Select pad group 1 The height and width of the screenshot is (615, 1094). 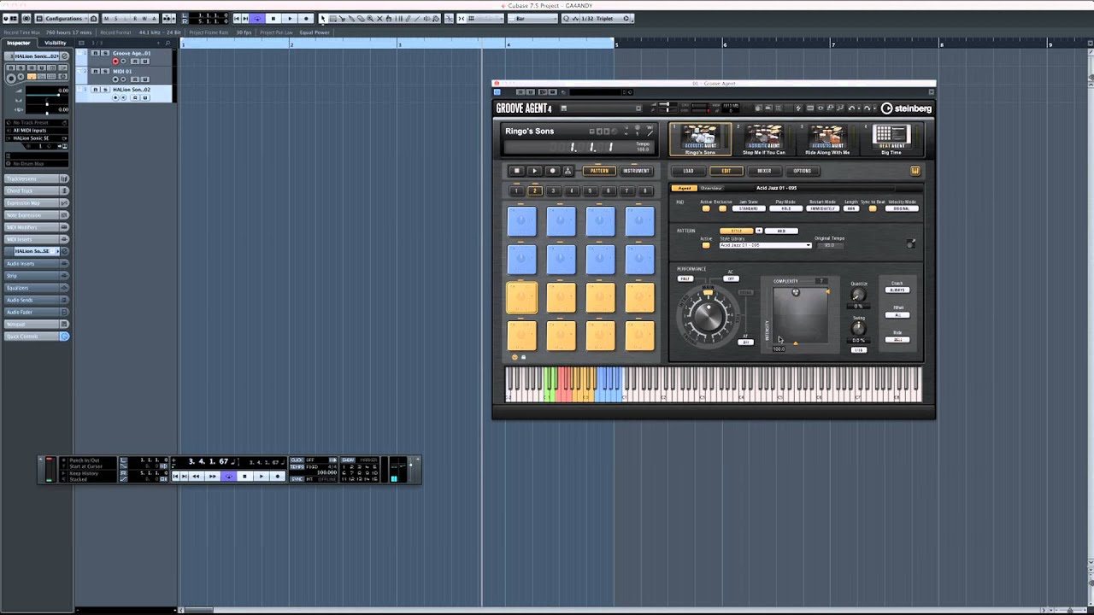tap(515, 190)
